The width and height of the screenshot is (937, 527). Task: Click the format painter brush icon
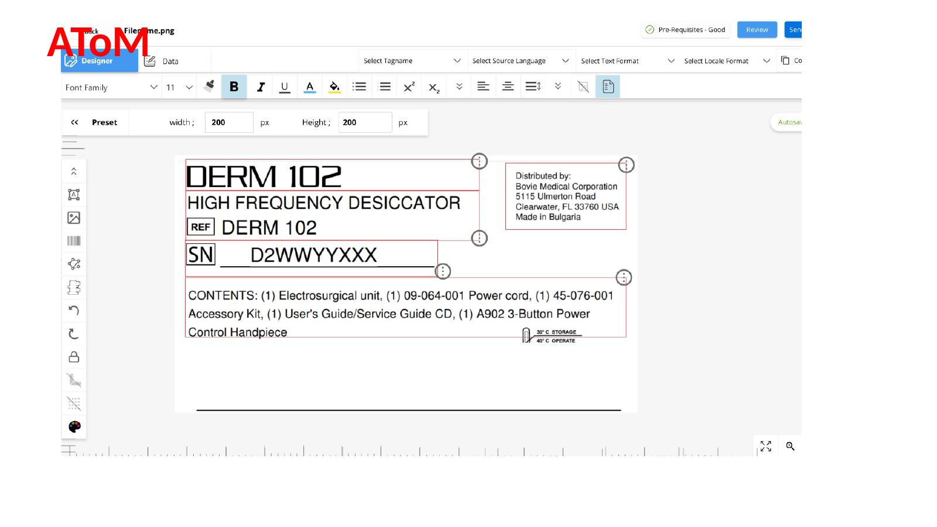coord(209,87)
